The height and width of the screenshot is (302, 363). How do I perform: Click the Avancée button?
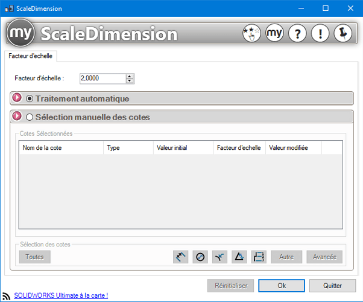coord(324,257)
